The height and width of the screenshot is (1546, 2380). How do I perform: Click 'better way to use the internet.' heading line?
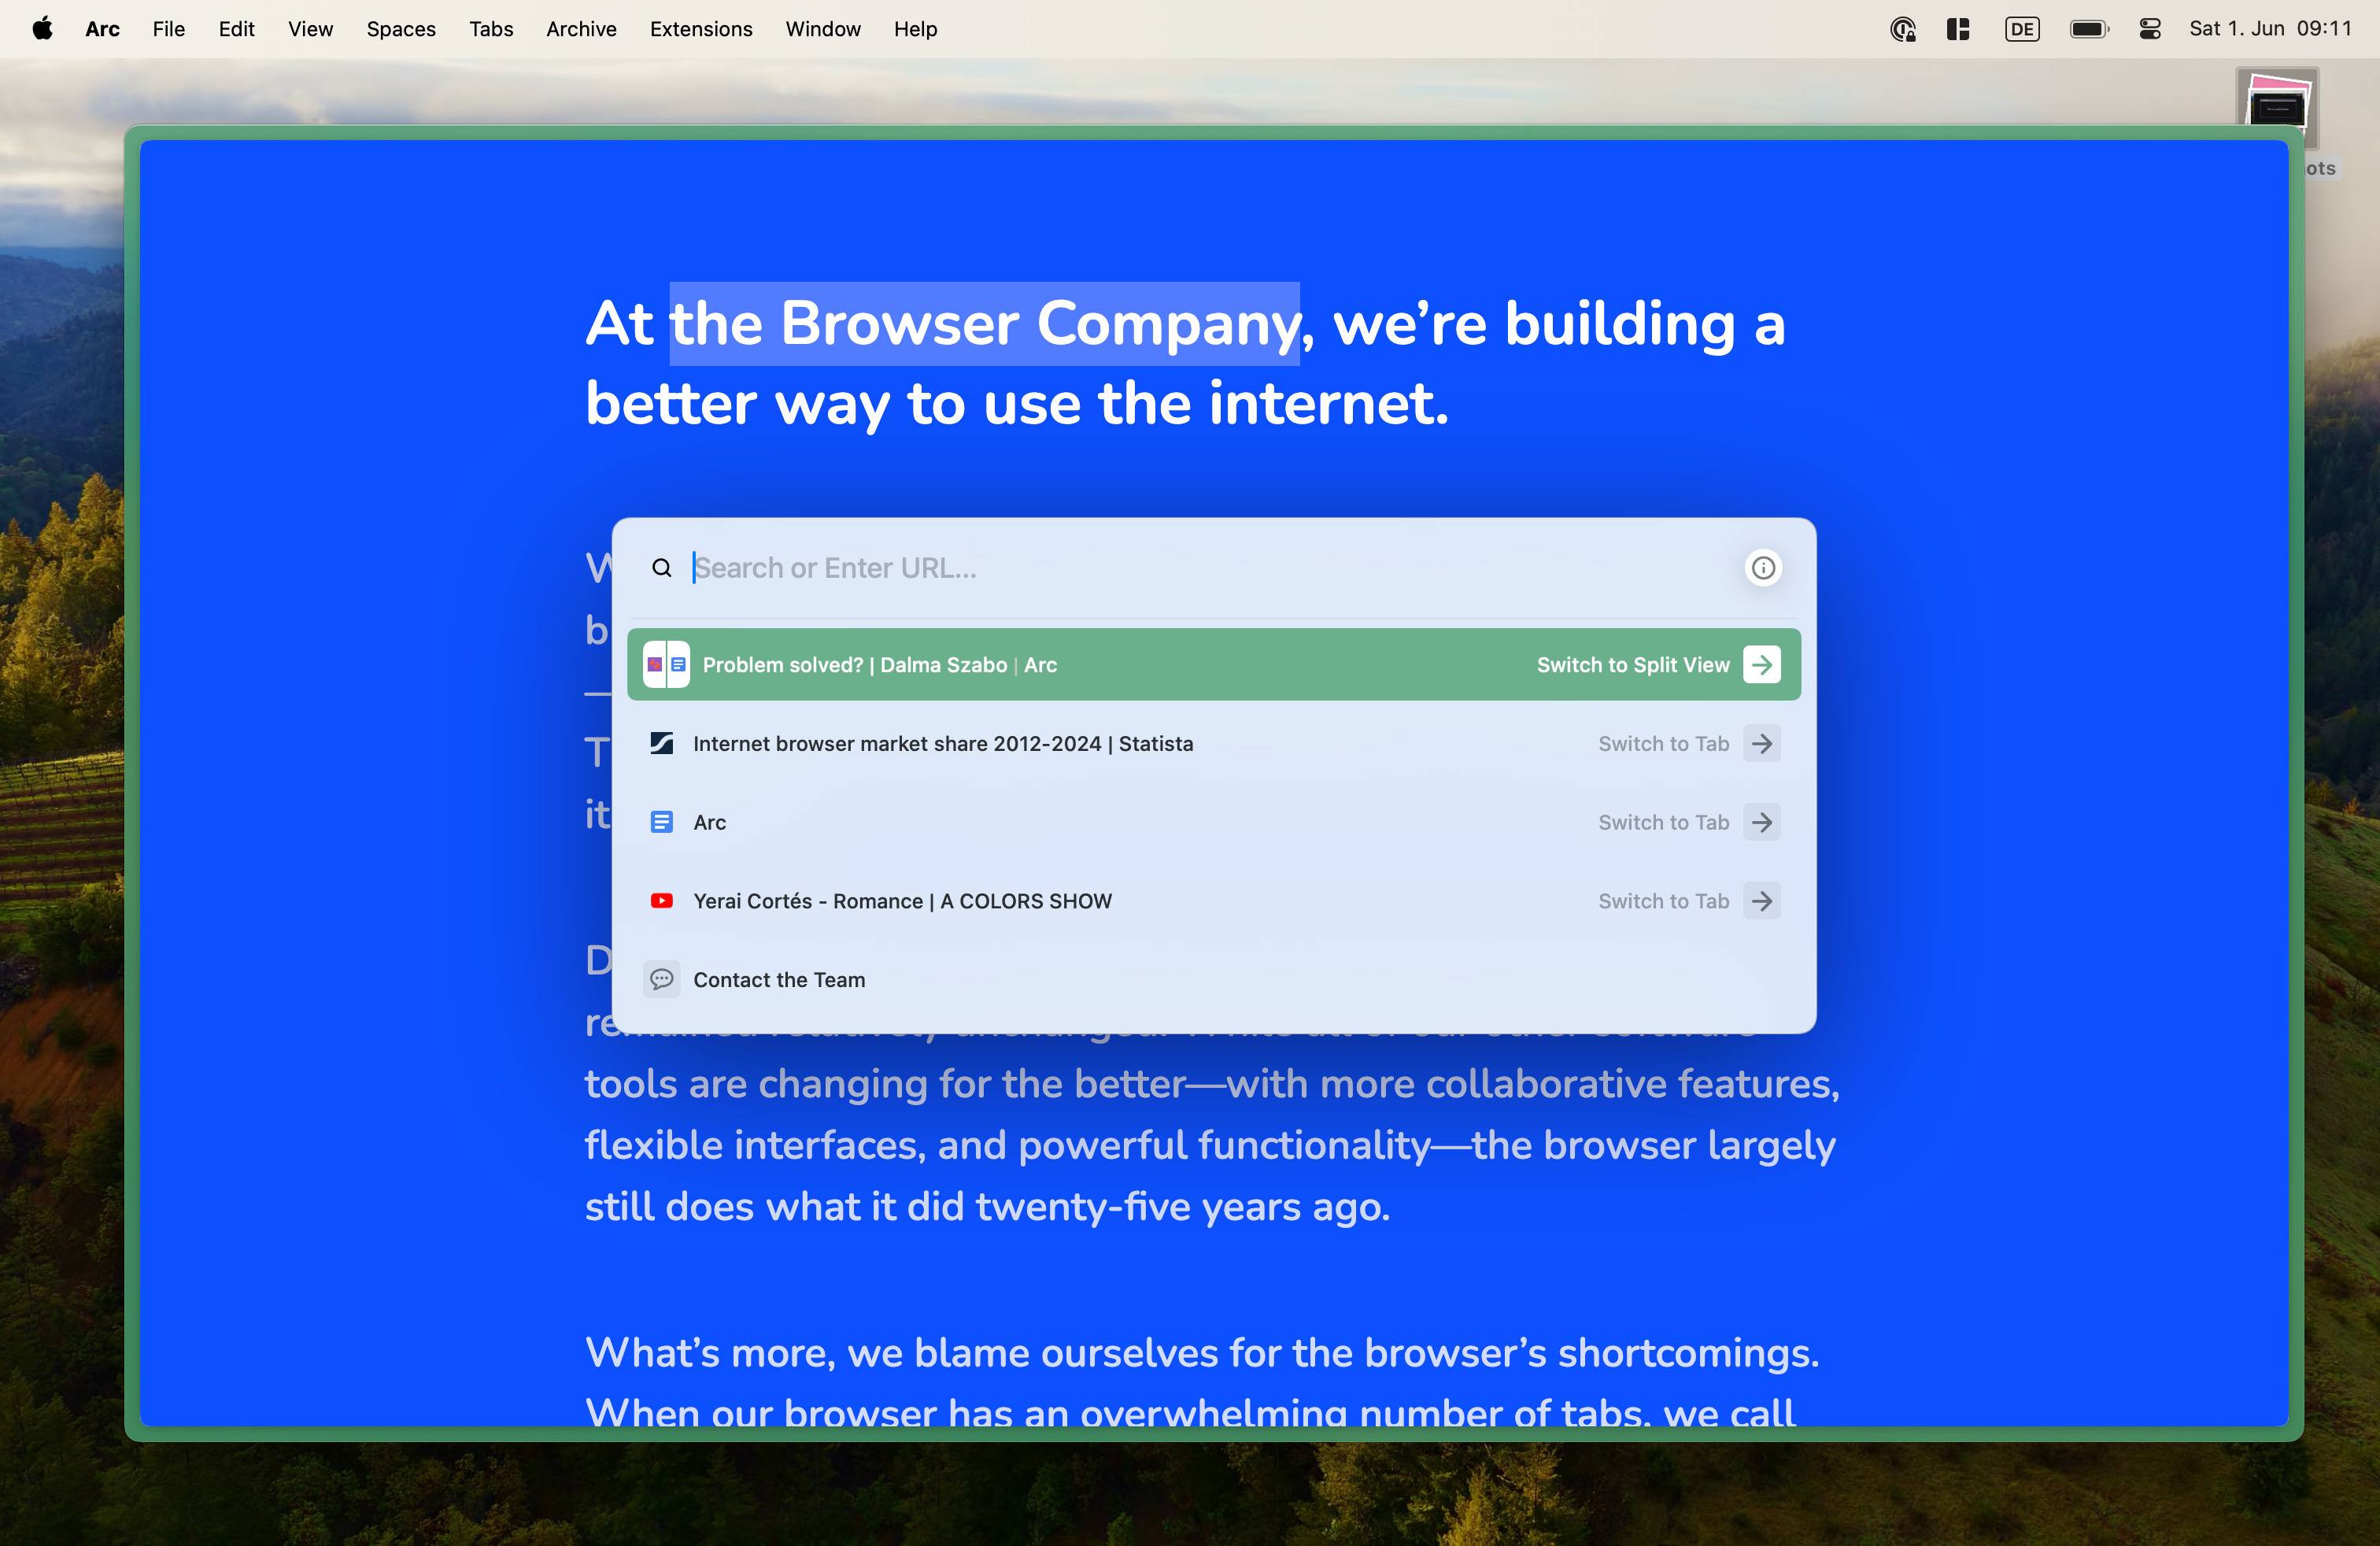click(x=1017, y=404)
